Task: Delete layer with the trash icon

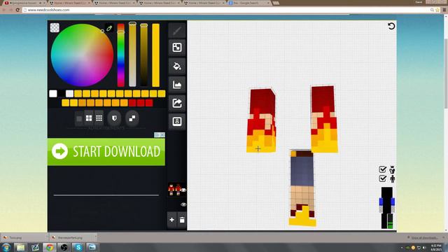Action: [x=182, y=220]
